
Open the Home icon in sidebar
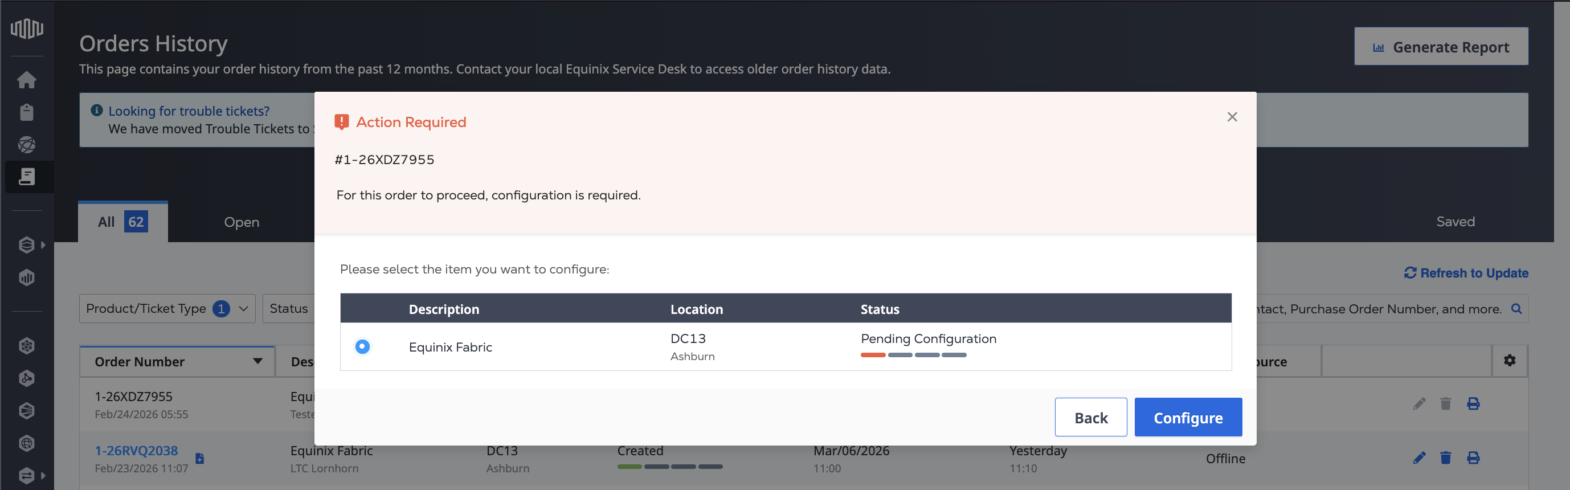coord(27,80)
